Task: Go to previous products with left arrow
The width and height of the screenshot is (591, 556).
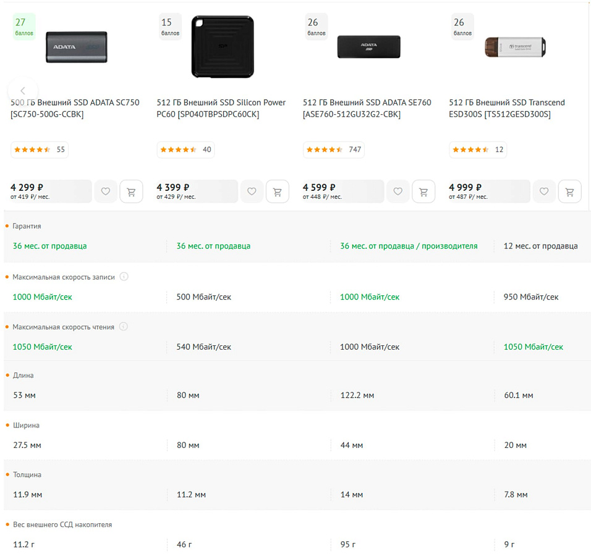Action: tap(23, 91)
